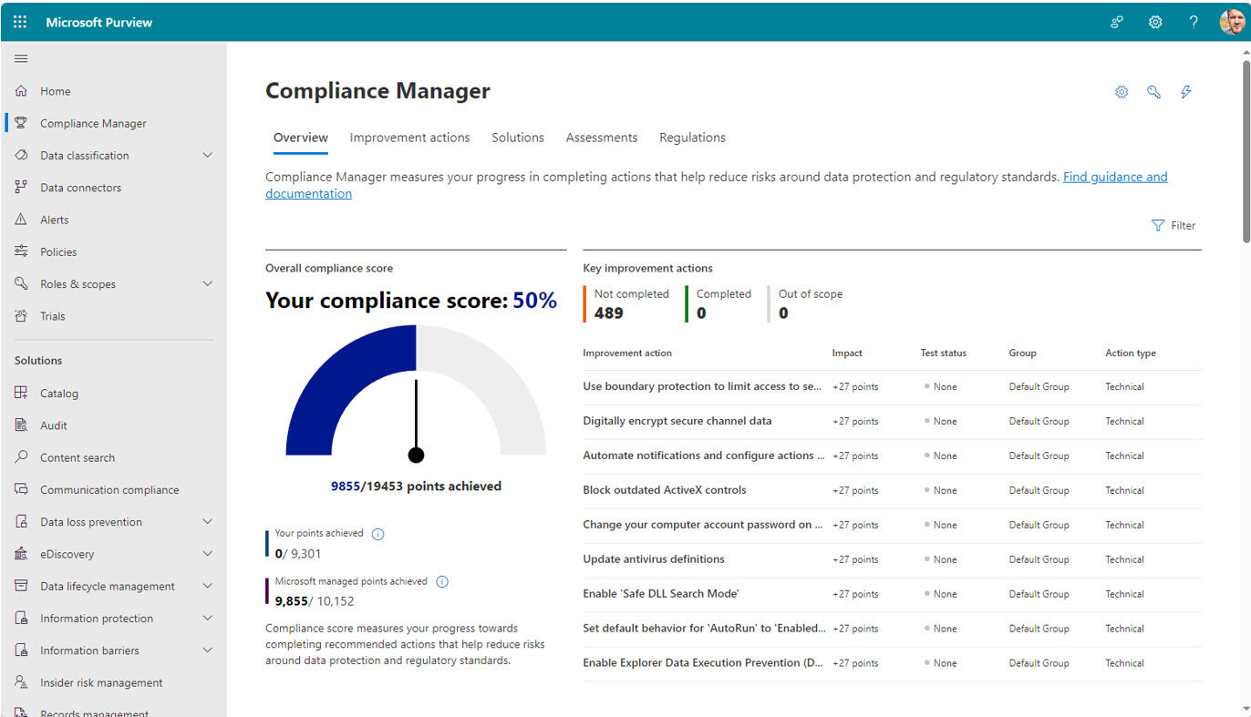Expand the eDiscovery menu chevron
The width and height of the screenshot is (1251, 717).
207,554
